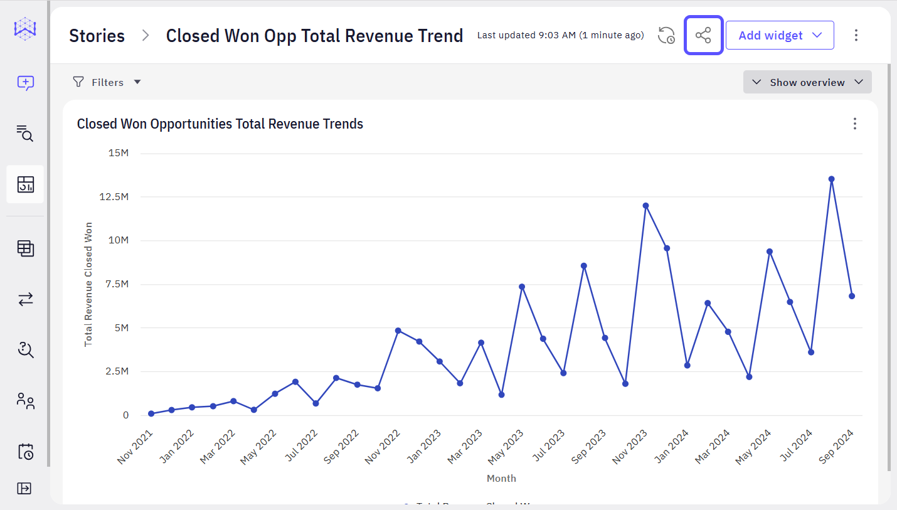
Task: Open the calendar schedule sidebar icon
Action: [x=25, y=451]
